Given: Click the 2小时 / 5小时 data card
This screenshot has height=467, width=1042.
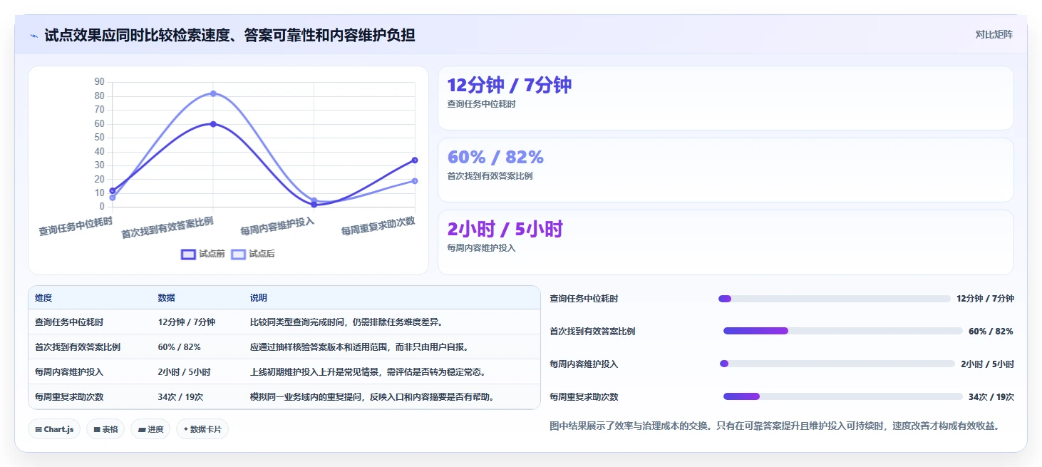Looking at the screenshot, I should tap(726, 242).
